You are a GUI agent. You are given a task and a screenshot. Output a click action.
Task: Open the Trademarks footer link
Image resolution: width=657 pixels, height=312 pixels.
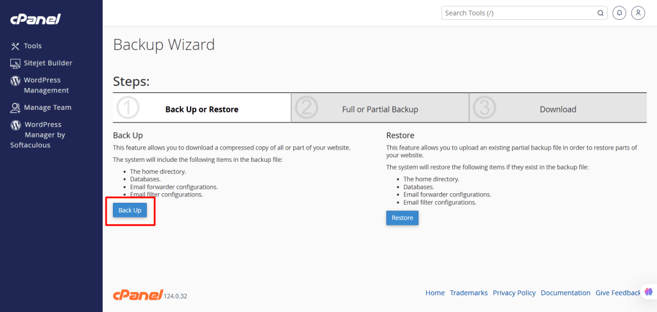pyautogui.click(x=469, y=293)
